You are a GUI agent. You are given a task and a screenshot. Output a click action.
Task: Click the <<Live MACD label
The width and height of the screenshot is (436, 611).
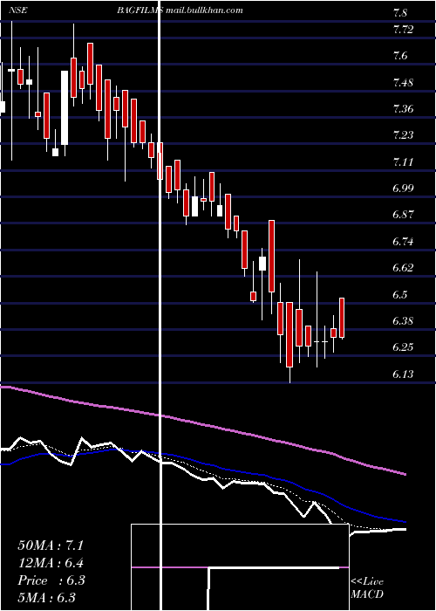click(367, 587)
